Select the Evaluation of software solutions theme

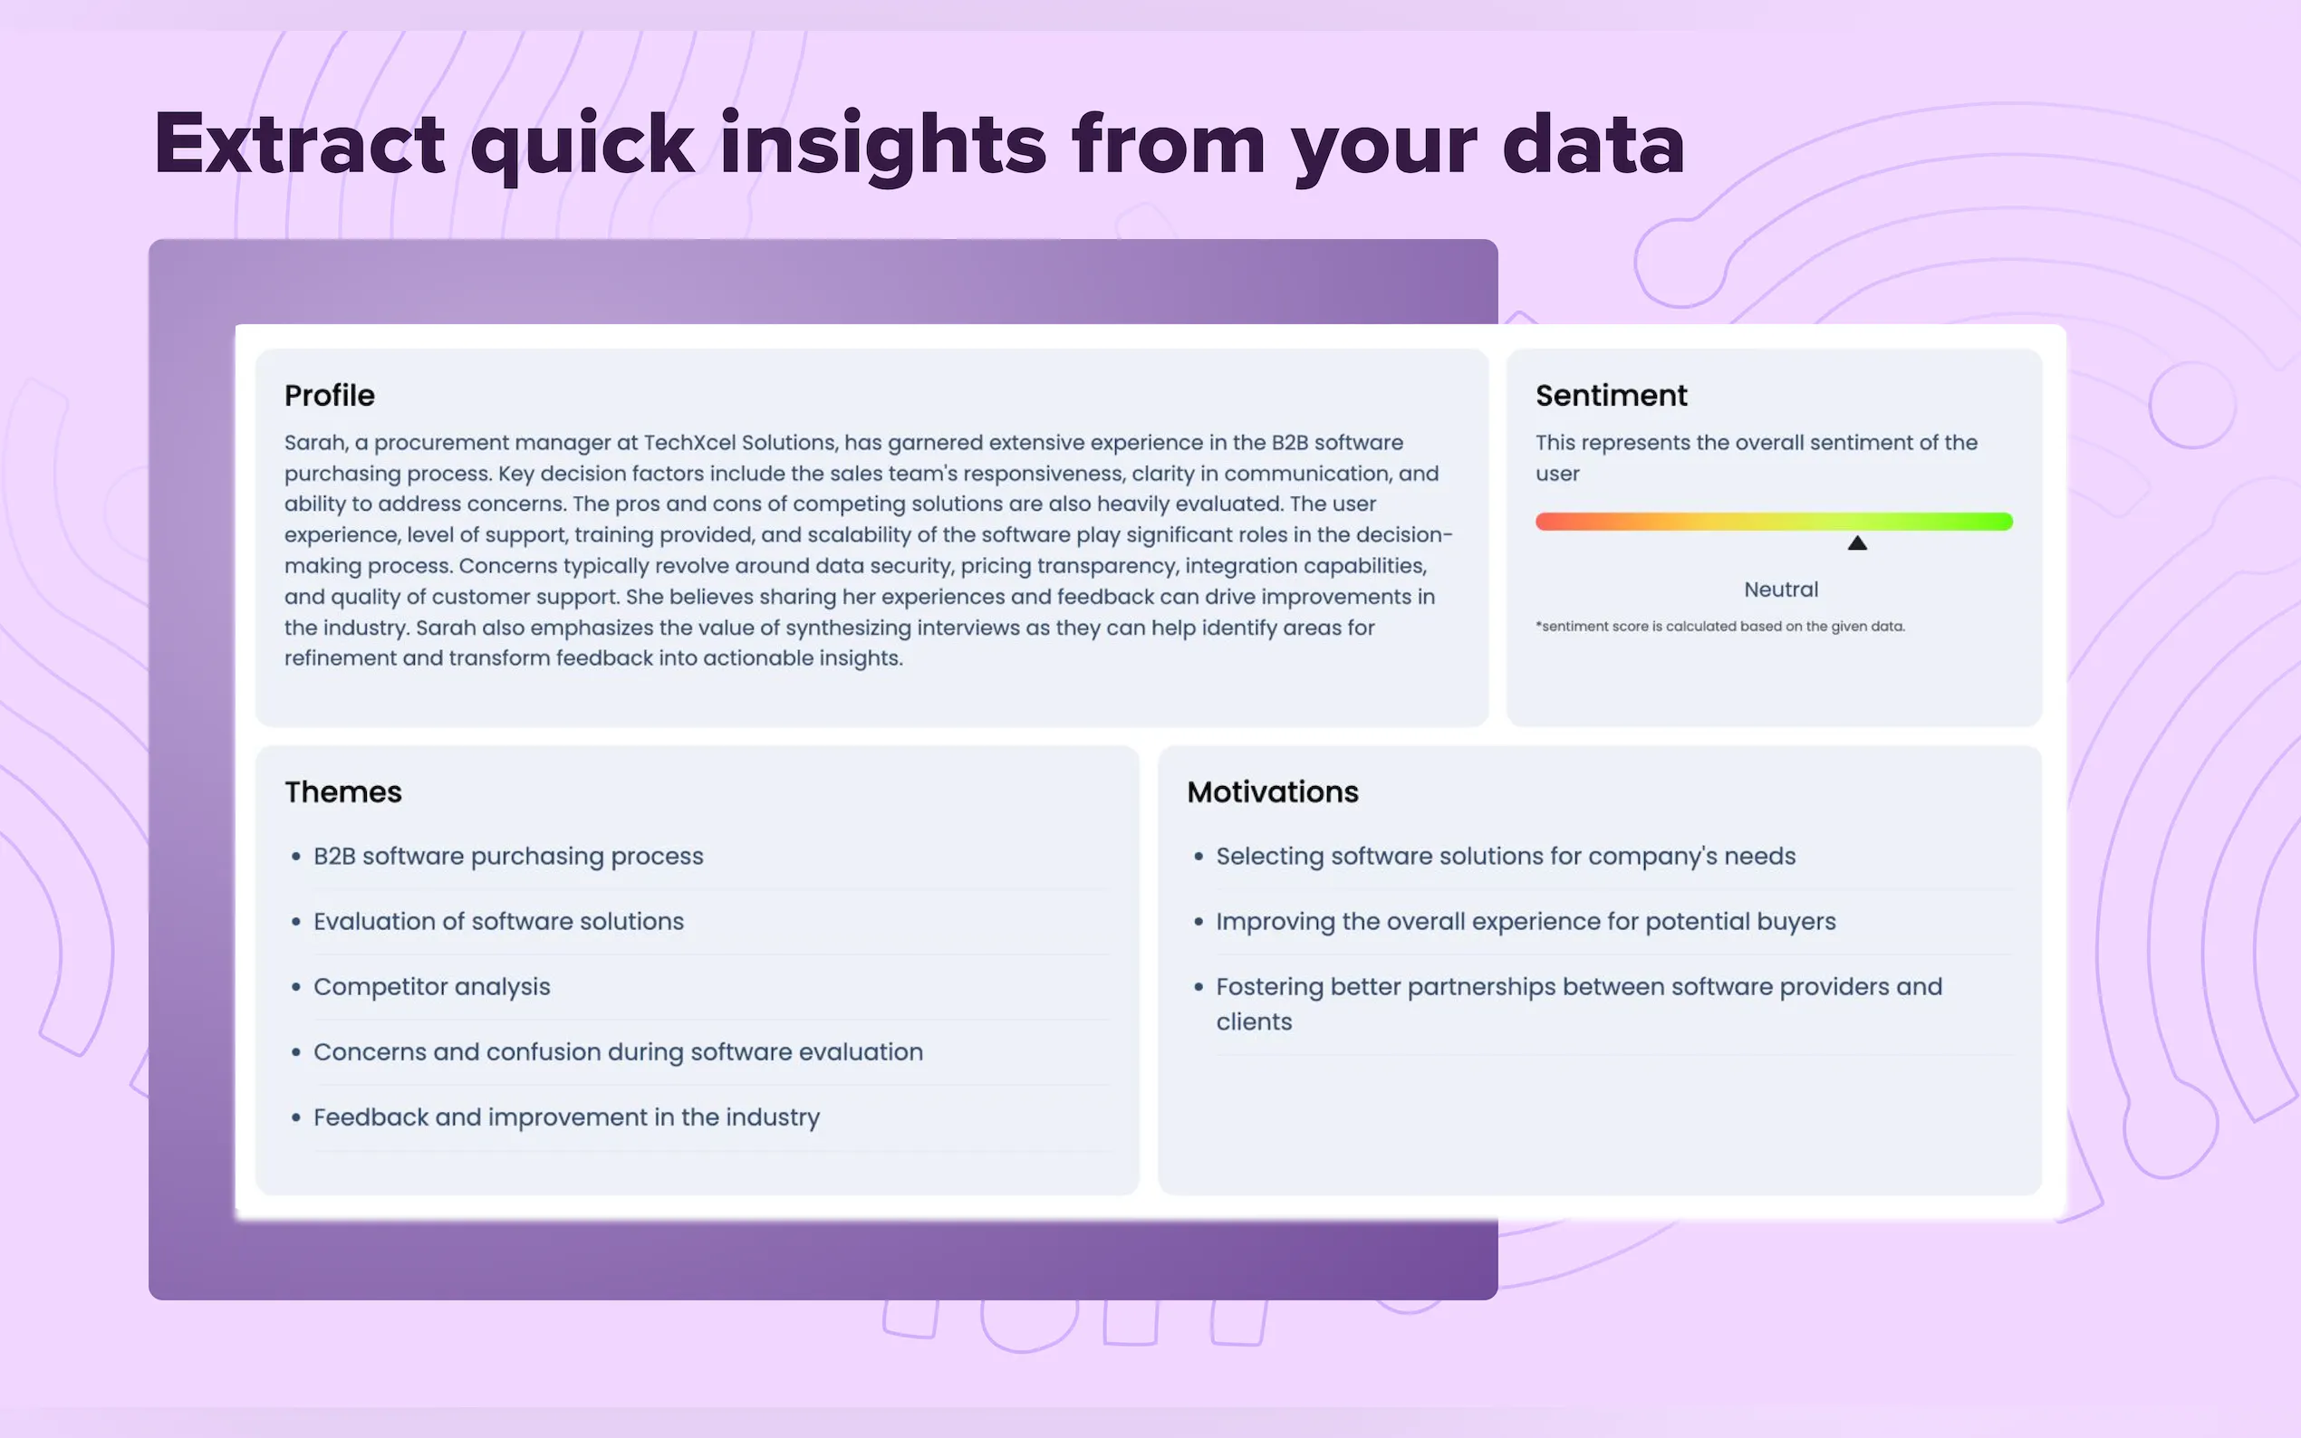click(x=498, y=922)
